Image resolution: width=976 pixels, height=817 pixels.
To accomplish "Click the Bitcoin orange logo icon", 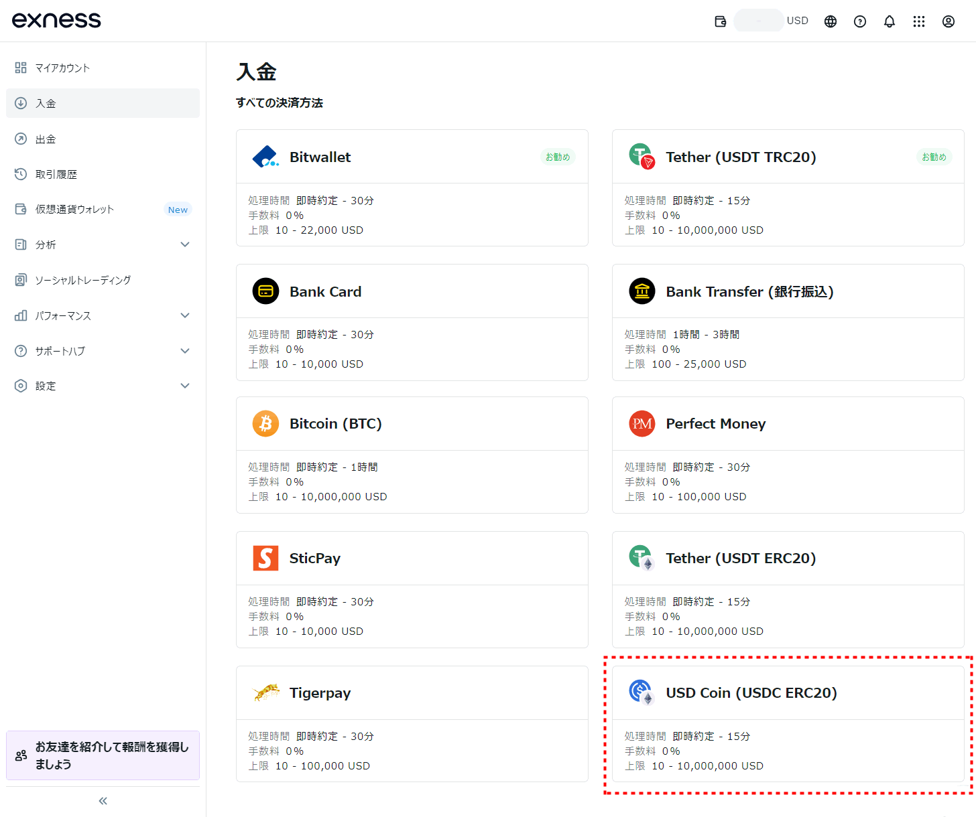I will (x=265, y=424).
